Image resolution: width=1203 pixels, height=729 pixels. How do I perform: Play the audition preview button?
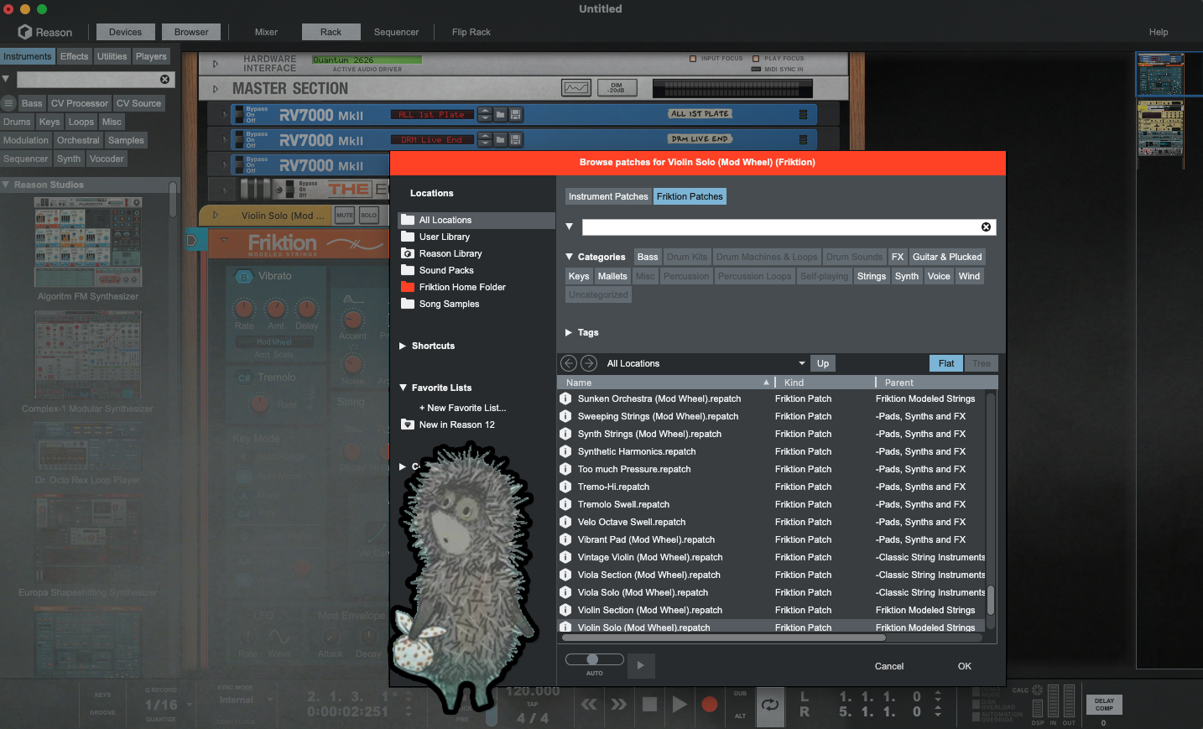click(x=640, y=665)
